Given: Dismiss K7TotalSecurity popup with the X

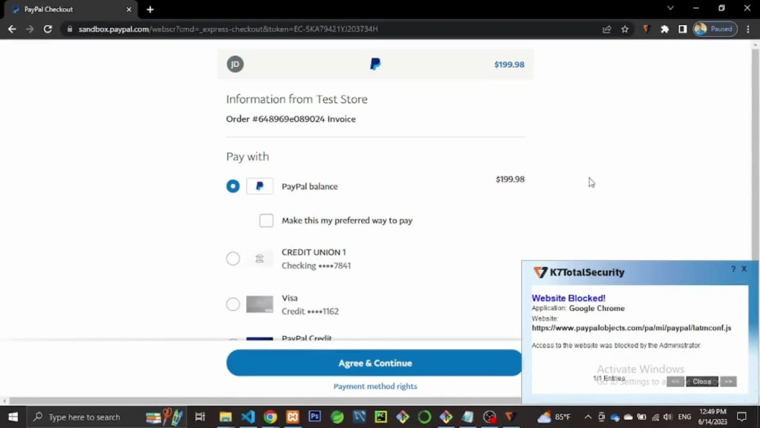Looking at the screenshot, I should [x=744, y=268].
